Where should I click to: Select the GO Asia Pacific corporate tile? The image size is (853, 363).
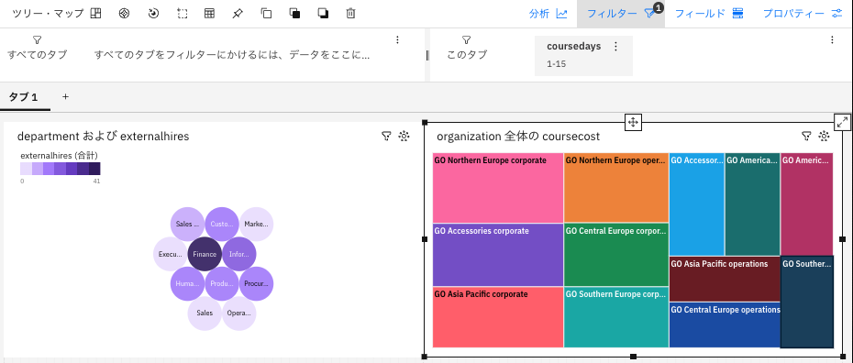tap(498, 317)
